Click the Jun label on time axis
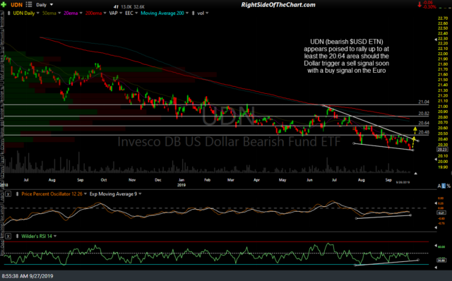 (309, 180)
